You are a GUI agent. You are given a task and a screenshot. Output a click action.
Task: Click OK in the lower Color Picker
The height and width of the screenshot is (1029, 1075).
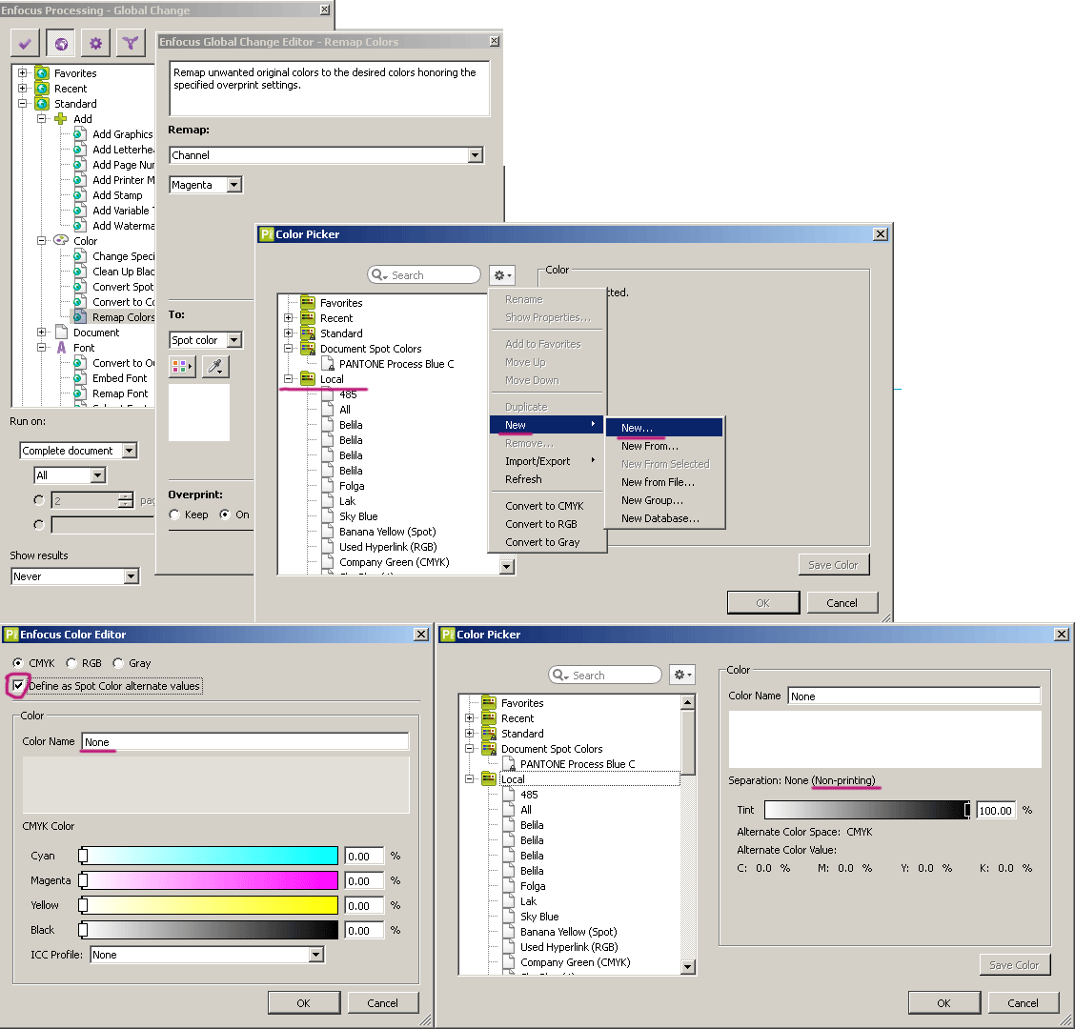944,1003
